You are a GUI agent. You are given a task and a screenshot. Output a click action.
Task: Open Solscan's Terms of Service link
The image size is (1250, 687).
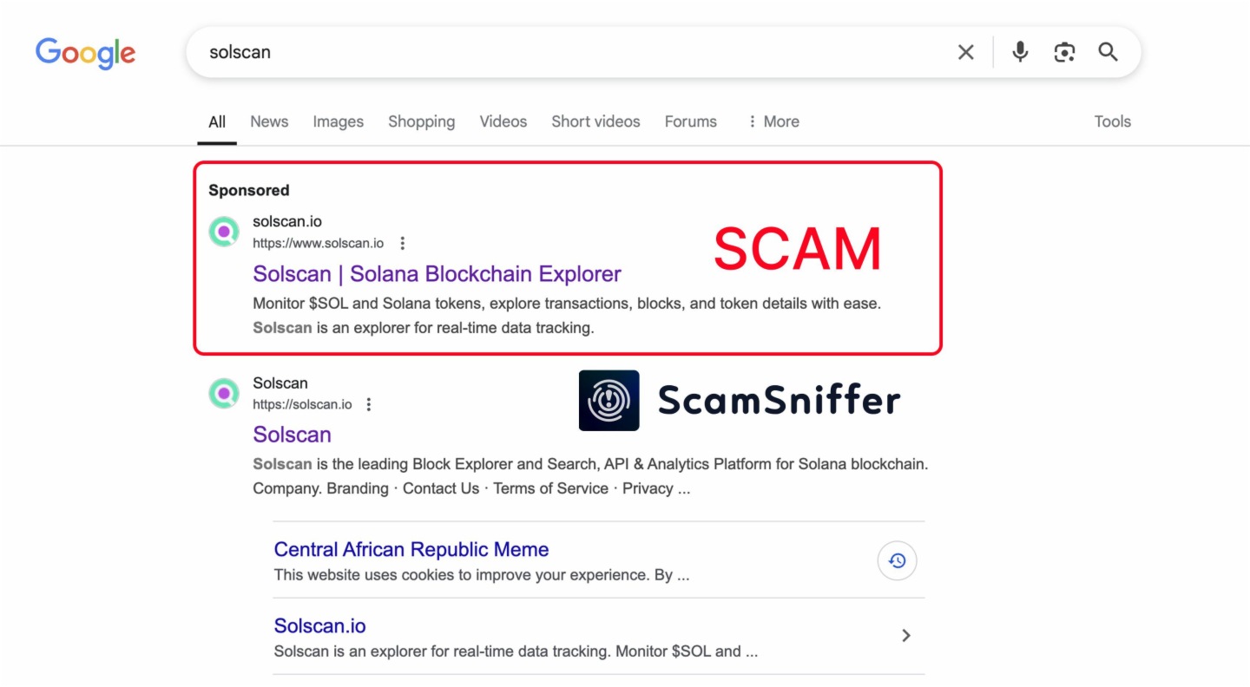coord(550,488)
